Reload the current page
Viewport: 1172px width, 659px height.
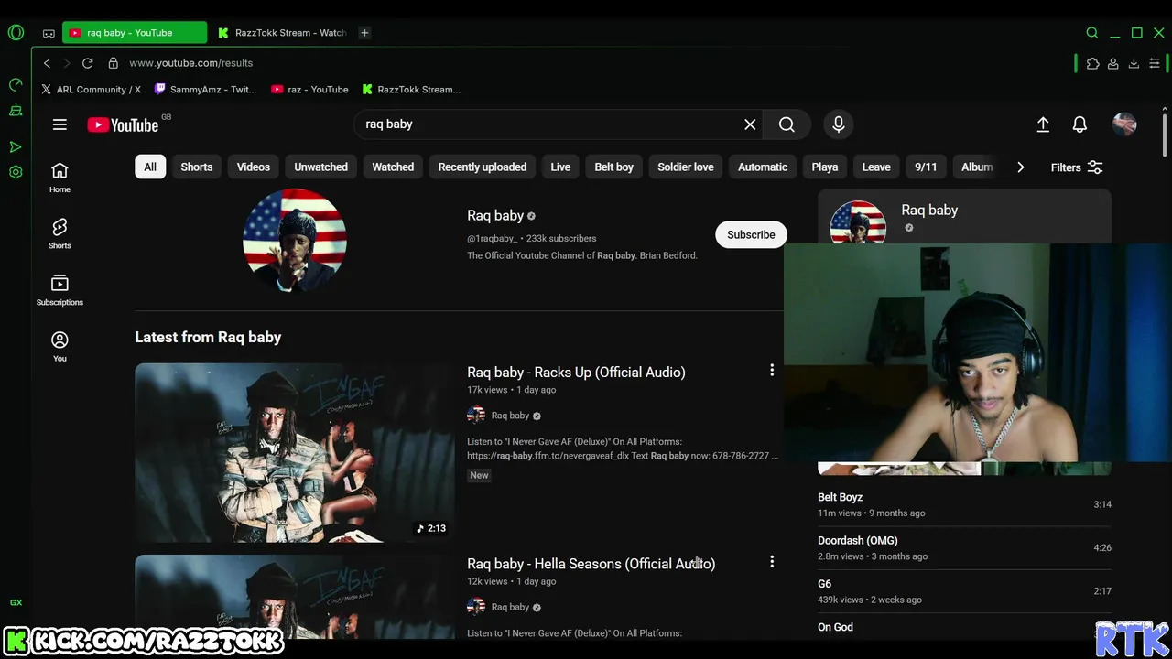coord(87,63)
